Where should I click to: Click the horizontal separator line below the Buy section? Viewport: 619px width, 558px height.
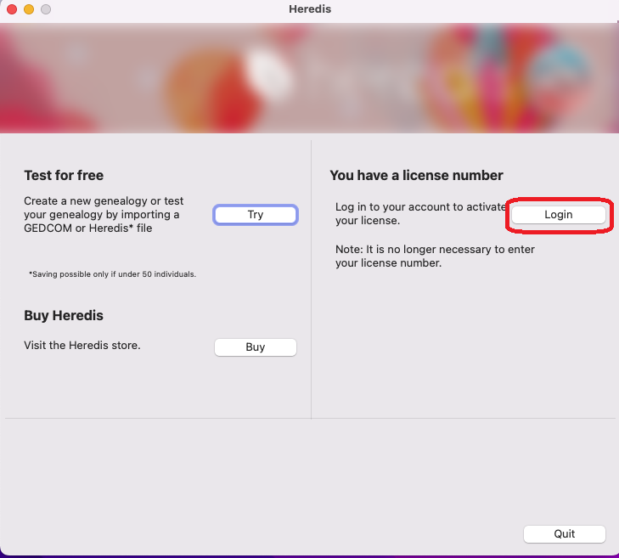(x=158, y=419)
